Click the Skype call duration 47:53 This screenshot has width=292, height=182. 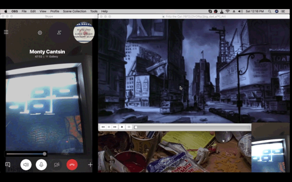[x=39, y=57]
